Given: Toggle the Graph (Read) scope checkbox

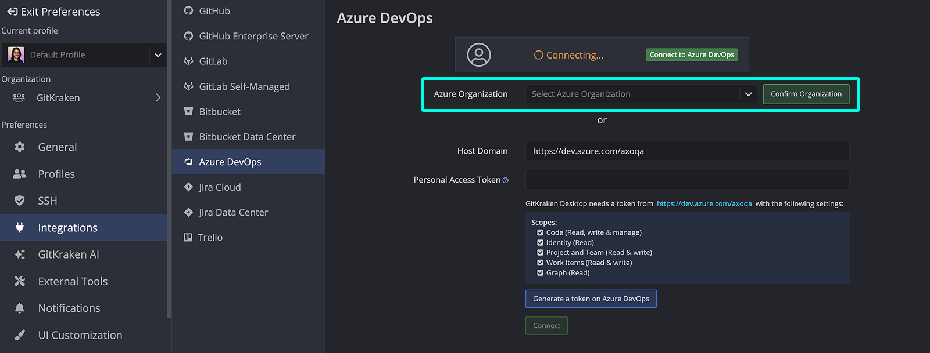Looking at the screenshot, I should 540,273.
